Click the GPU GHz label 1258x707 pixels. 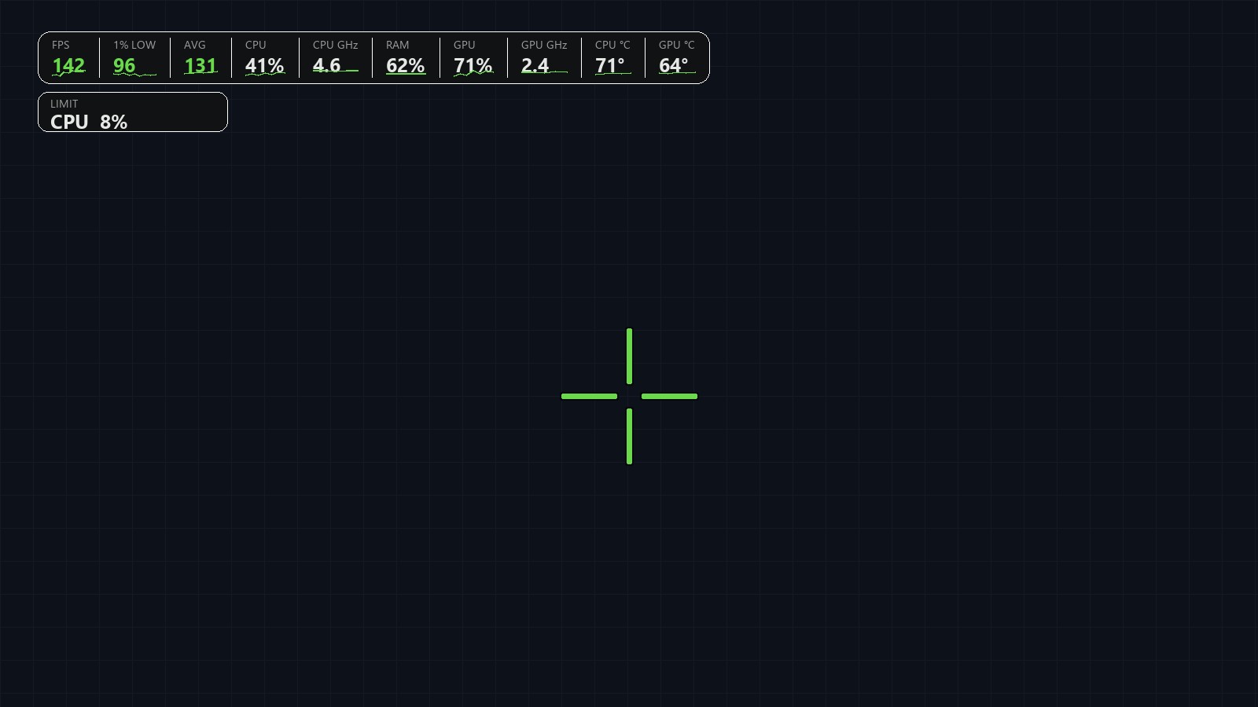544,45
